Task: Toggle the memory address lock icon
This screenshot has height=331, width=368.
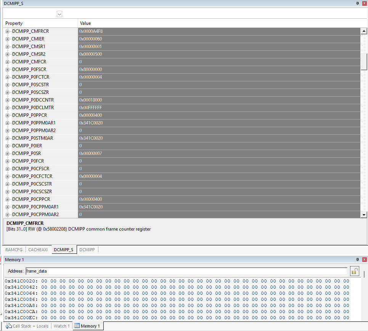Action: tap(354, 271)
